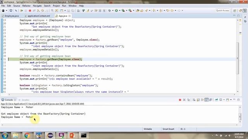Toggle Word Wrap in Console toolbar
The image size is (248, 139).
[202, 100]
